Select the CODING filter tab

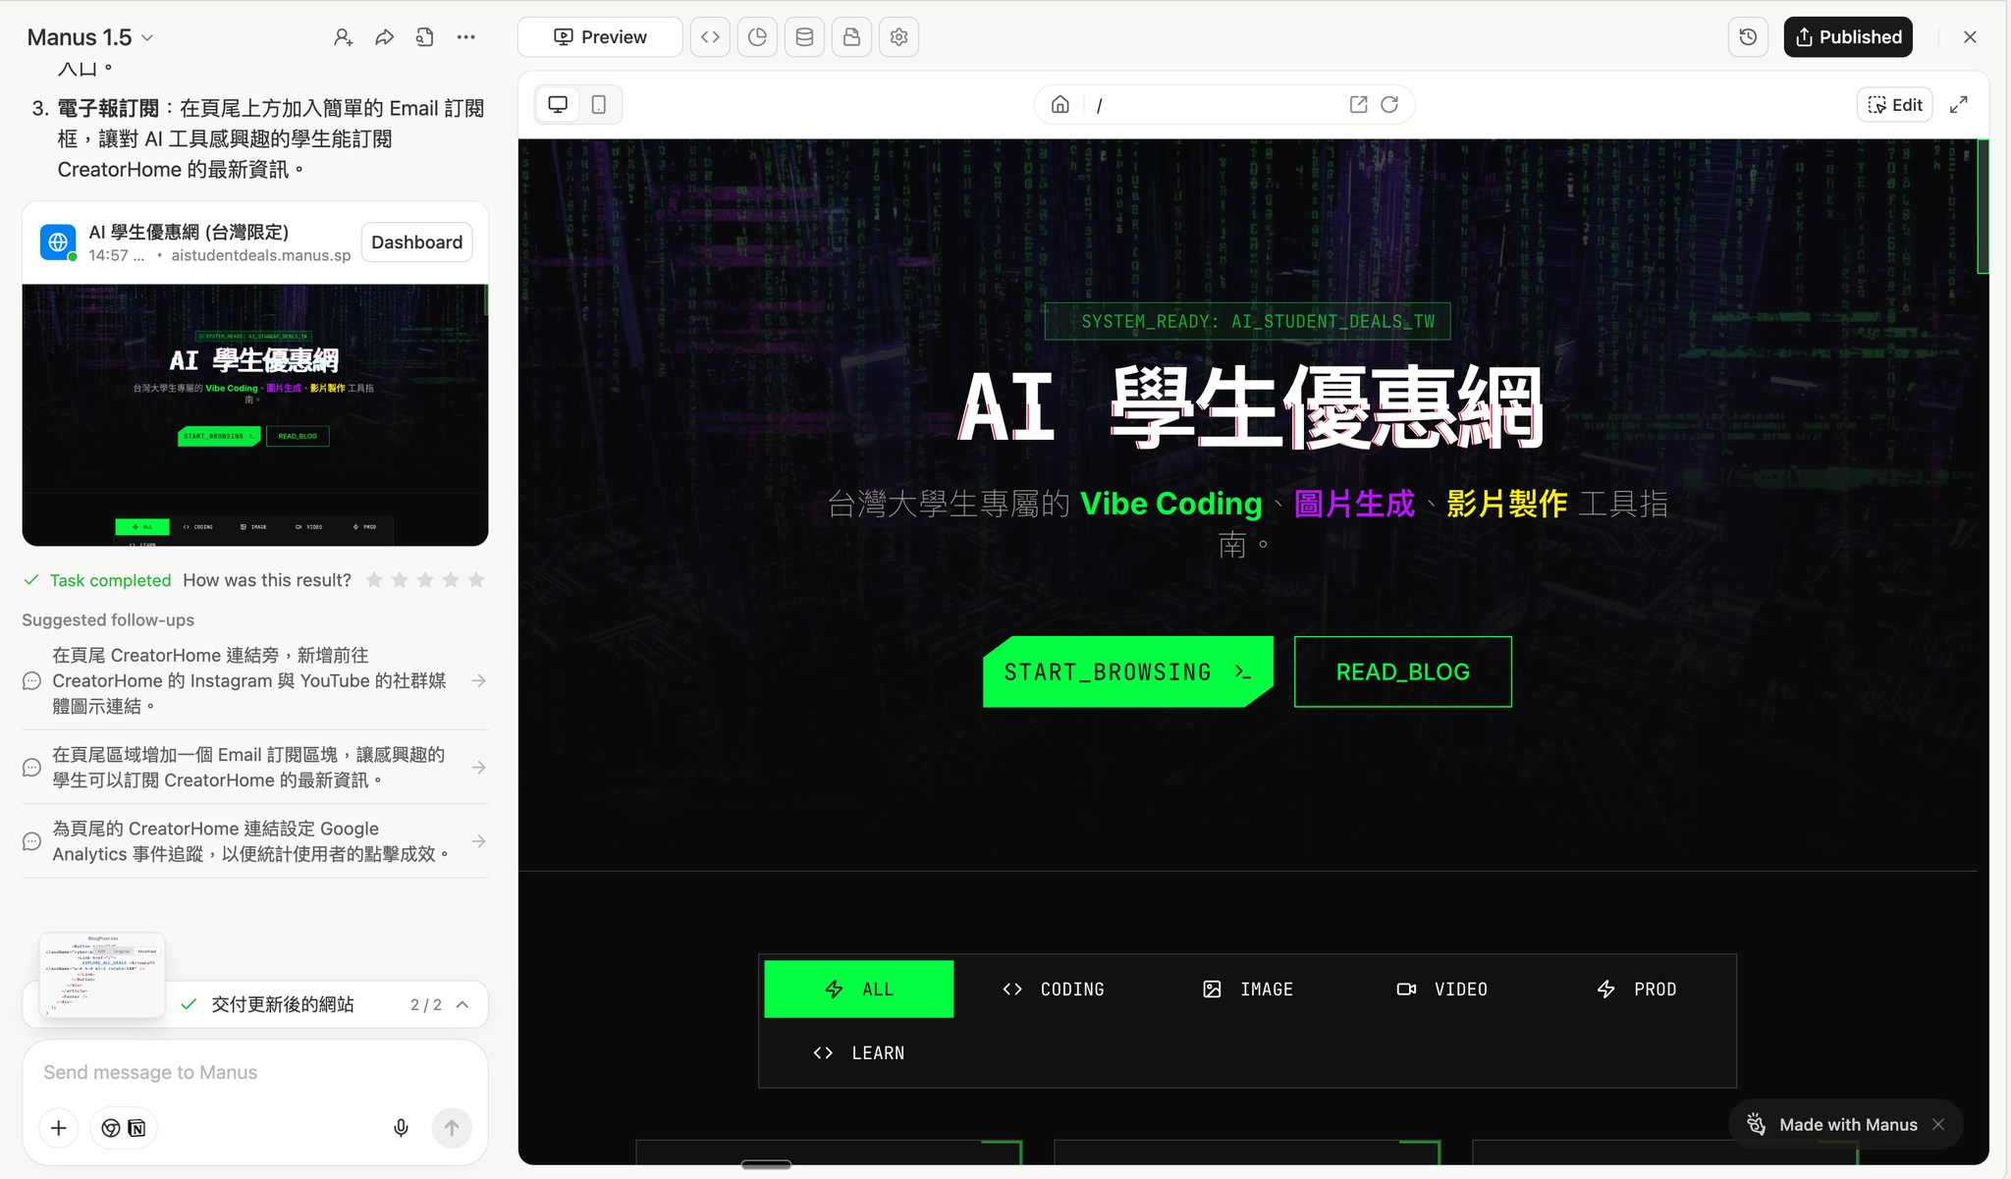[1054, 990]
